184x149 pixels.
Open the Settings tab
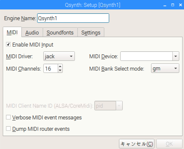pyautogui.click(x=91, y=33)
